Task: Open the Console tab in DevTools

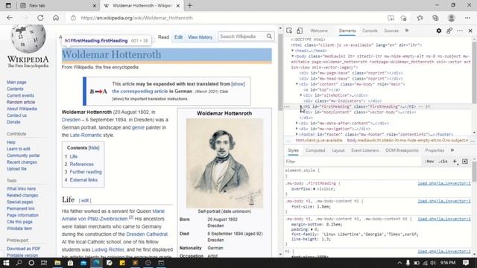Action: pyautogui.click(x=370, y=31)
